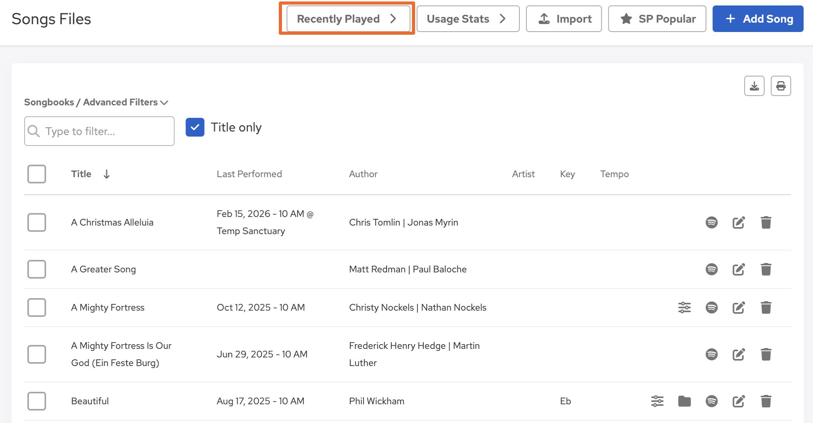This screenshot has width=813, height=423.
Task: Click the print icon above the song list
Action: pyautogui.click(x=781, y=86)
